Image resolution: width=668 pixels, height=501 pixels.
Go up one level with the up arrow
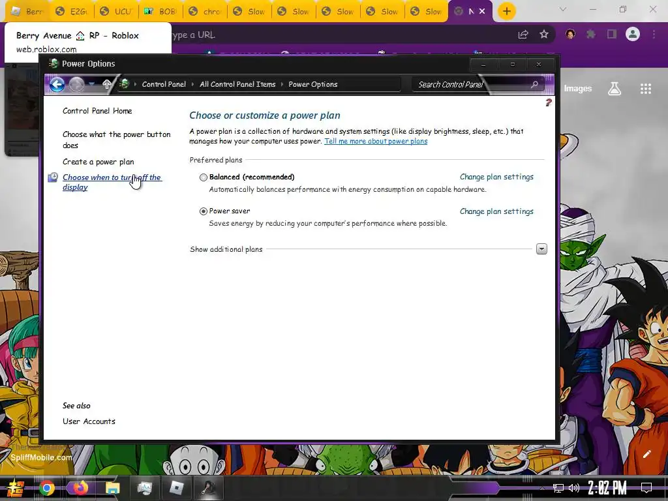click(x=107, y=84)
